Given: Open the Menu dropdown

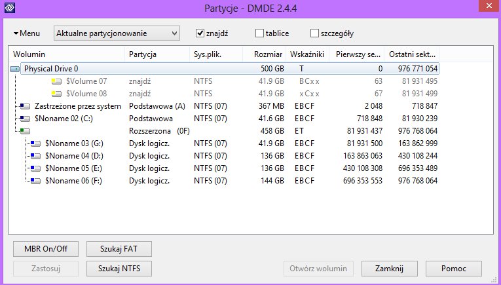Looking at the screenshot, I should [x=27, y=33].
